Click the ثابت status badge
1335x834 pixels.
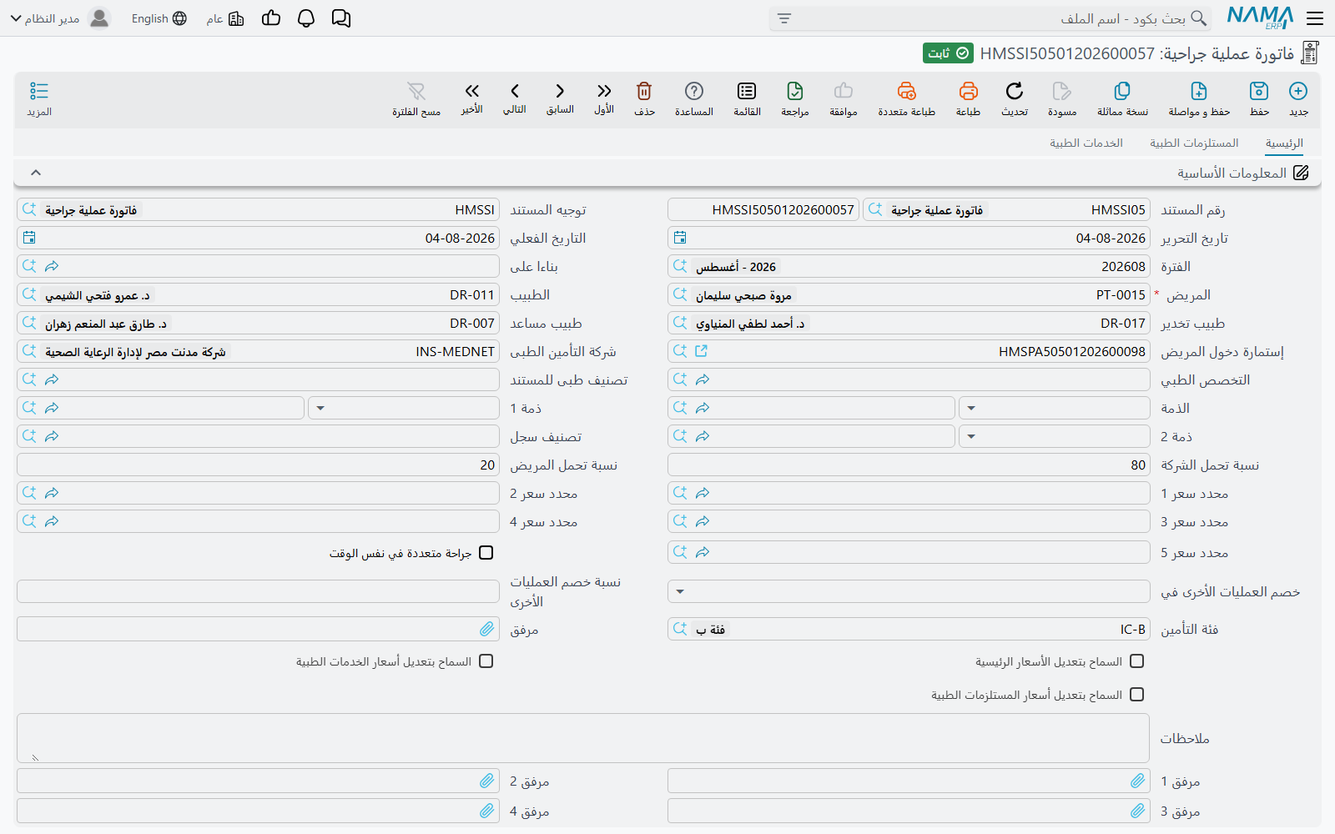point(949,53)
